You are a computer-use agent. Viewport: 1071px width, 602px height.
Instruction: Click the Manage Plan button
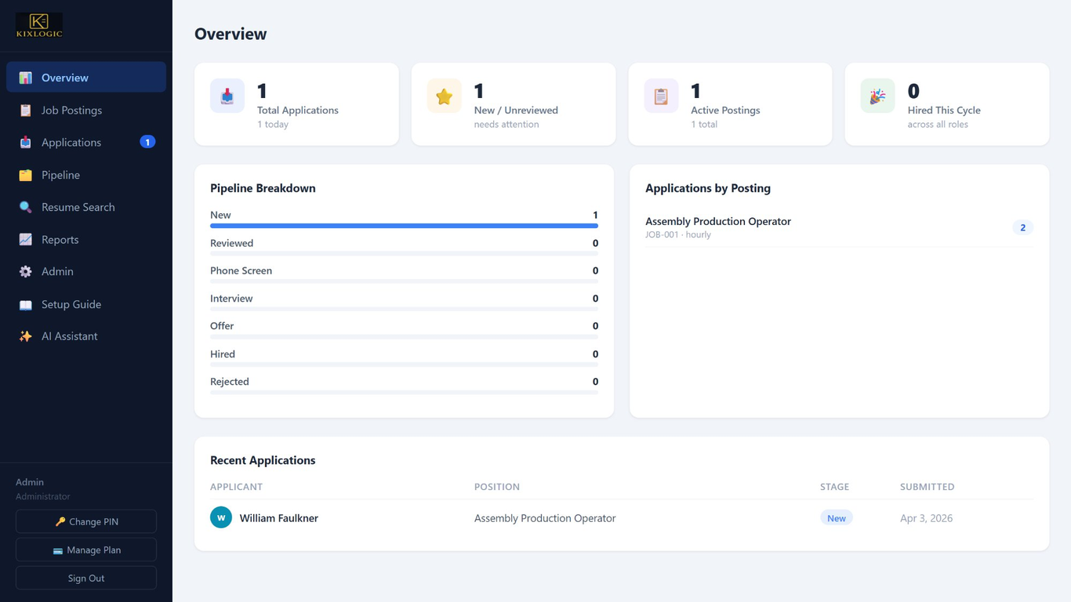(86, 549)
